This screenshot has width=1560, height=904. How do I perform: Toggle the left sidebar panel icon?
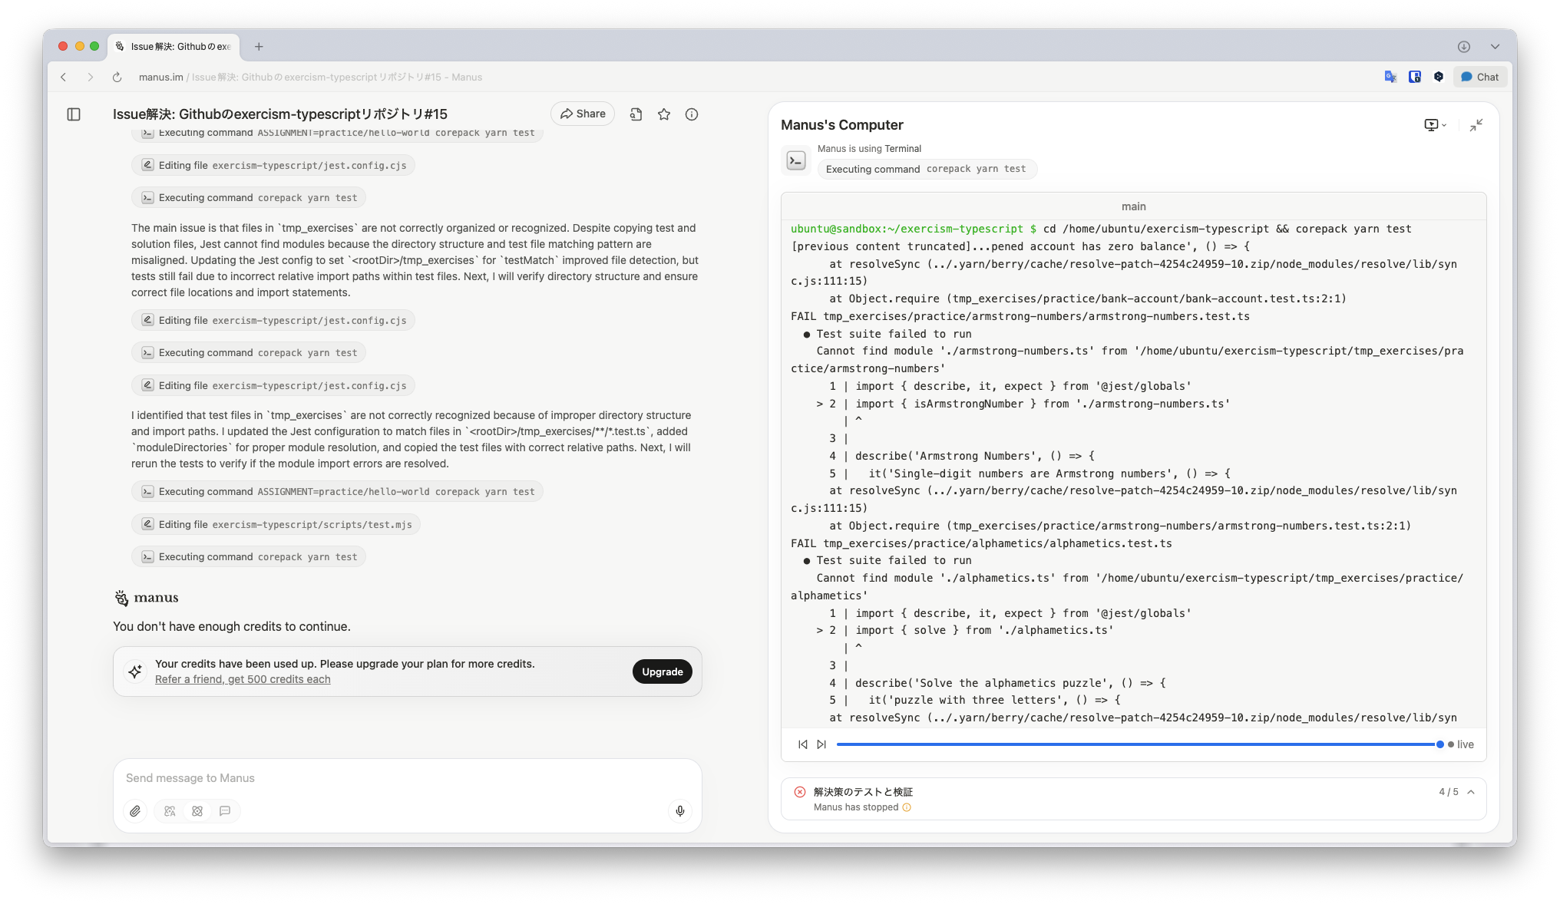point(74,114)
